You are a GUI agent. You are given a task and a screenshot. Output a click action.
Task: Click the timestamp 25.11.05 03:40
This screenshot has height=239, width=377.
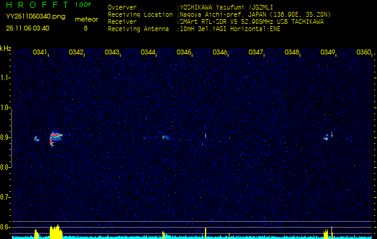click(x=28, y=28)
